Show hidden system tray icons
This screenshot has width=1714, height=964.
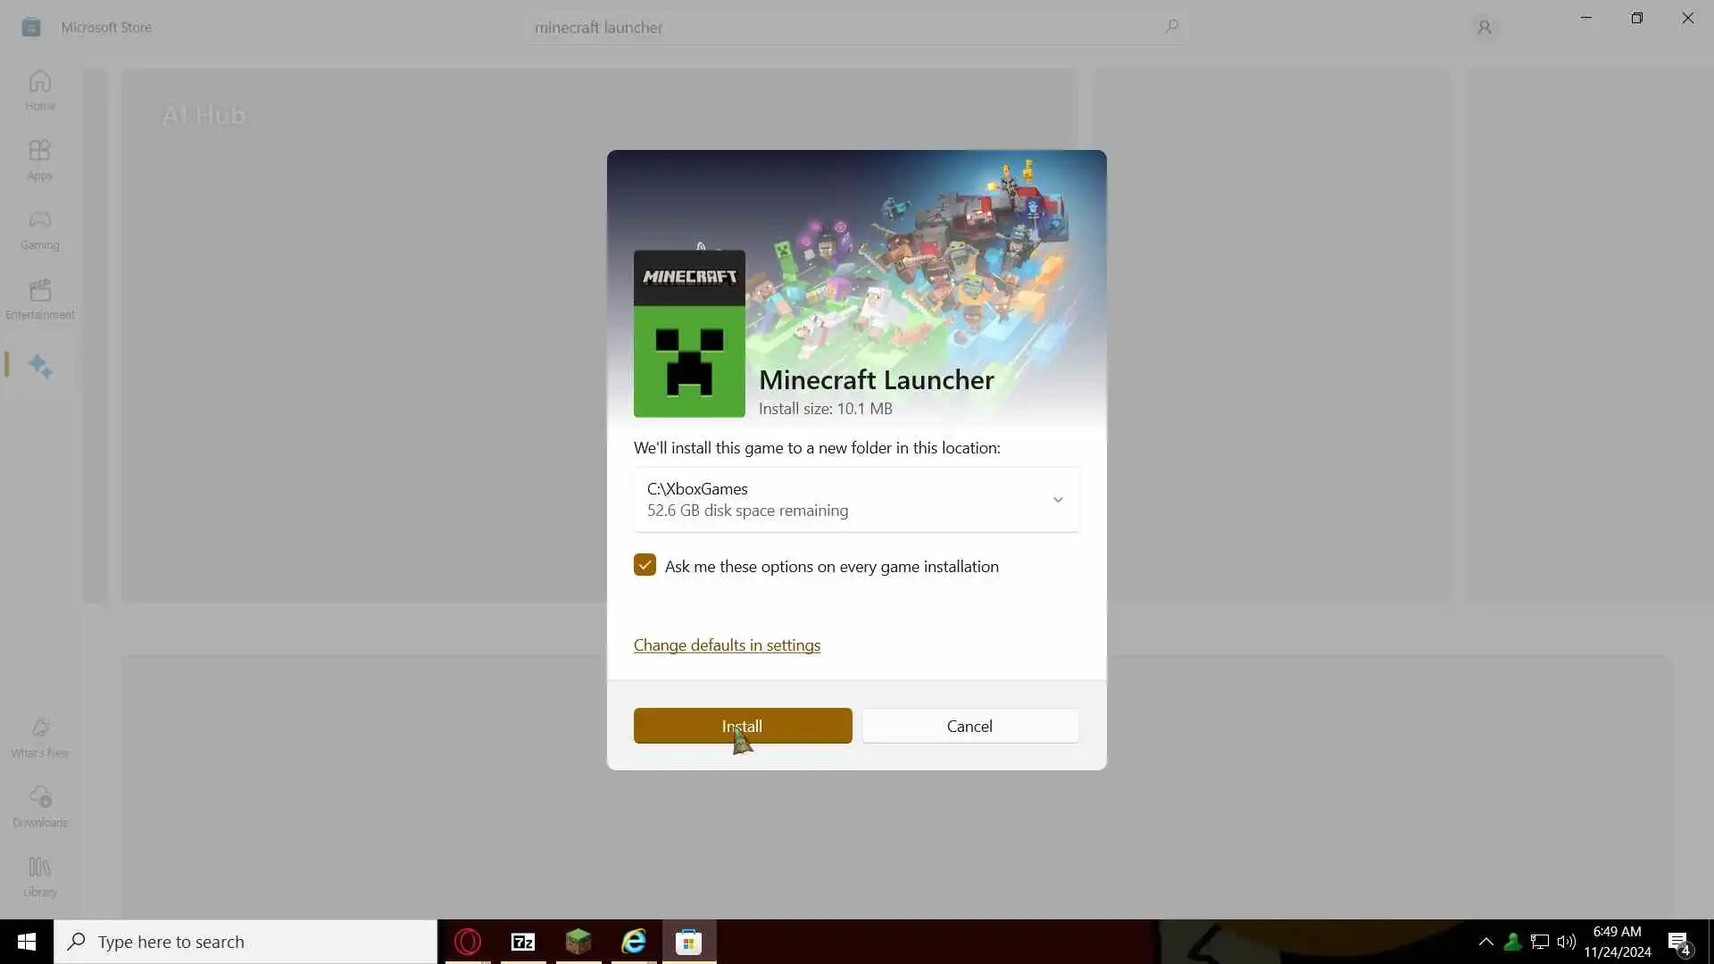coord(1485,942)
